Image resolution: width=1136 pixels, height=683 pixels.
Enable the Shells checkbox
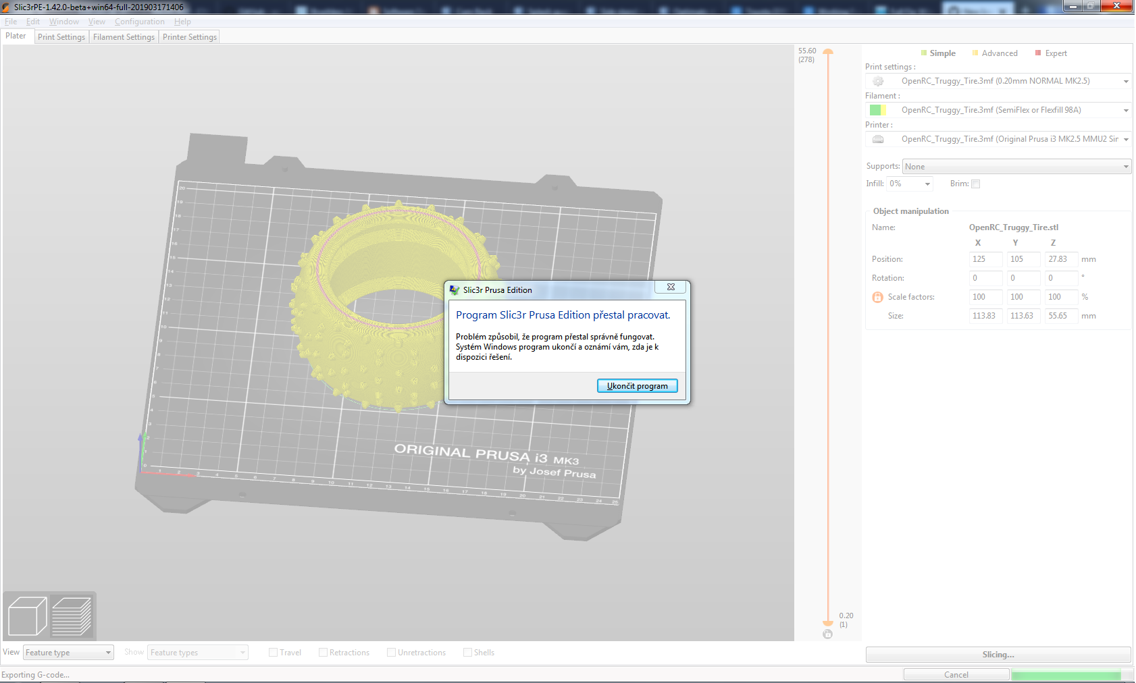pos(467,652)
